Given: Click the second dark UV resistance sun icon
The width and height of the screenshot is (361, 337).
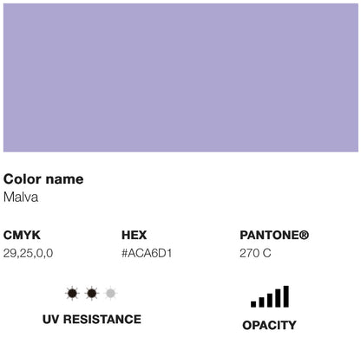Looking at the screenshot, I should point(91,294).
